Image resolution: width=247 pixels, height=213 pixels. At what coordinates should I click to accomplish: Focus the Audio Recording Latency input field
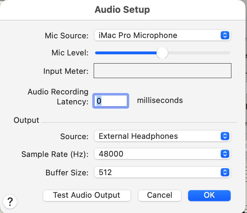(111, 101)
